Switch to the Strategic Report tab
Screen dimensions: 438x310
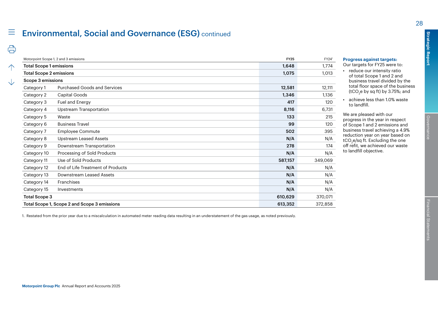(431, 71)
